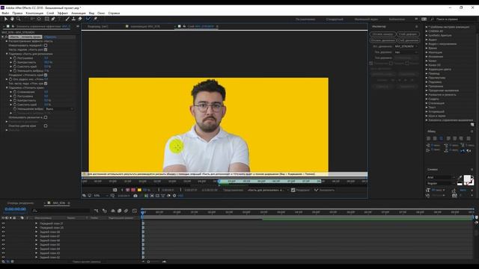Click the Отслеж. движение button
Viewport: 479px width, 269px height.
coord(383,40)
